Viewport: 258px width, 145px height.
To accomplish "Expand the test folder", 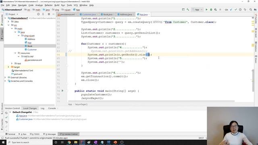I will click(x=12, y=64).
